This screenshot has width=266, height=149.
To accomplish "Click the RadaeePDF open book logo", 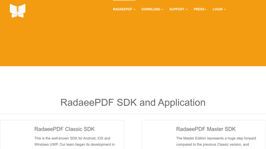I will (18, 11).
